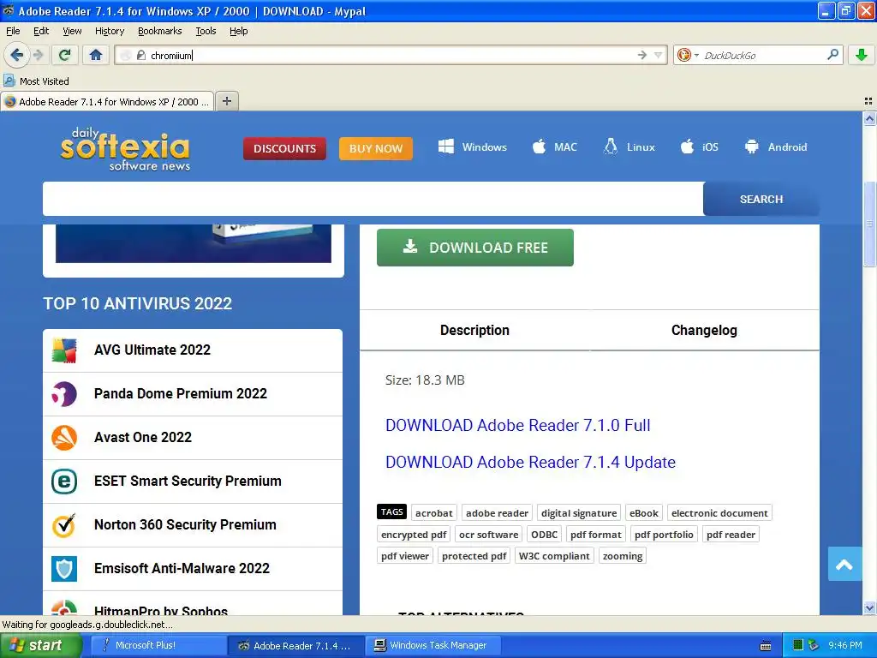Viewport: 877px width, 658px height.
Task: Click the back-to-top up arrow button
Action: point(844,564)
